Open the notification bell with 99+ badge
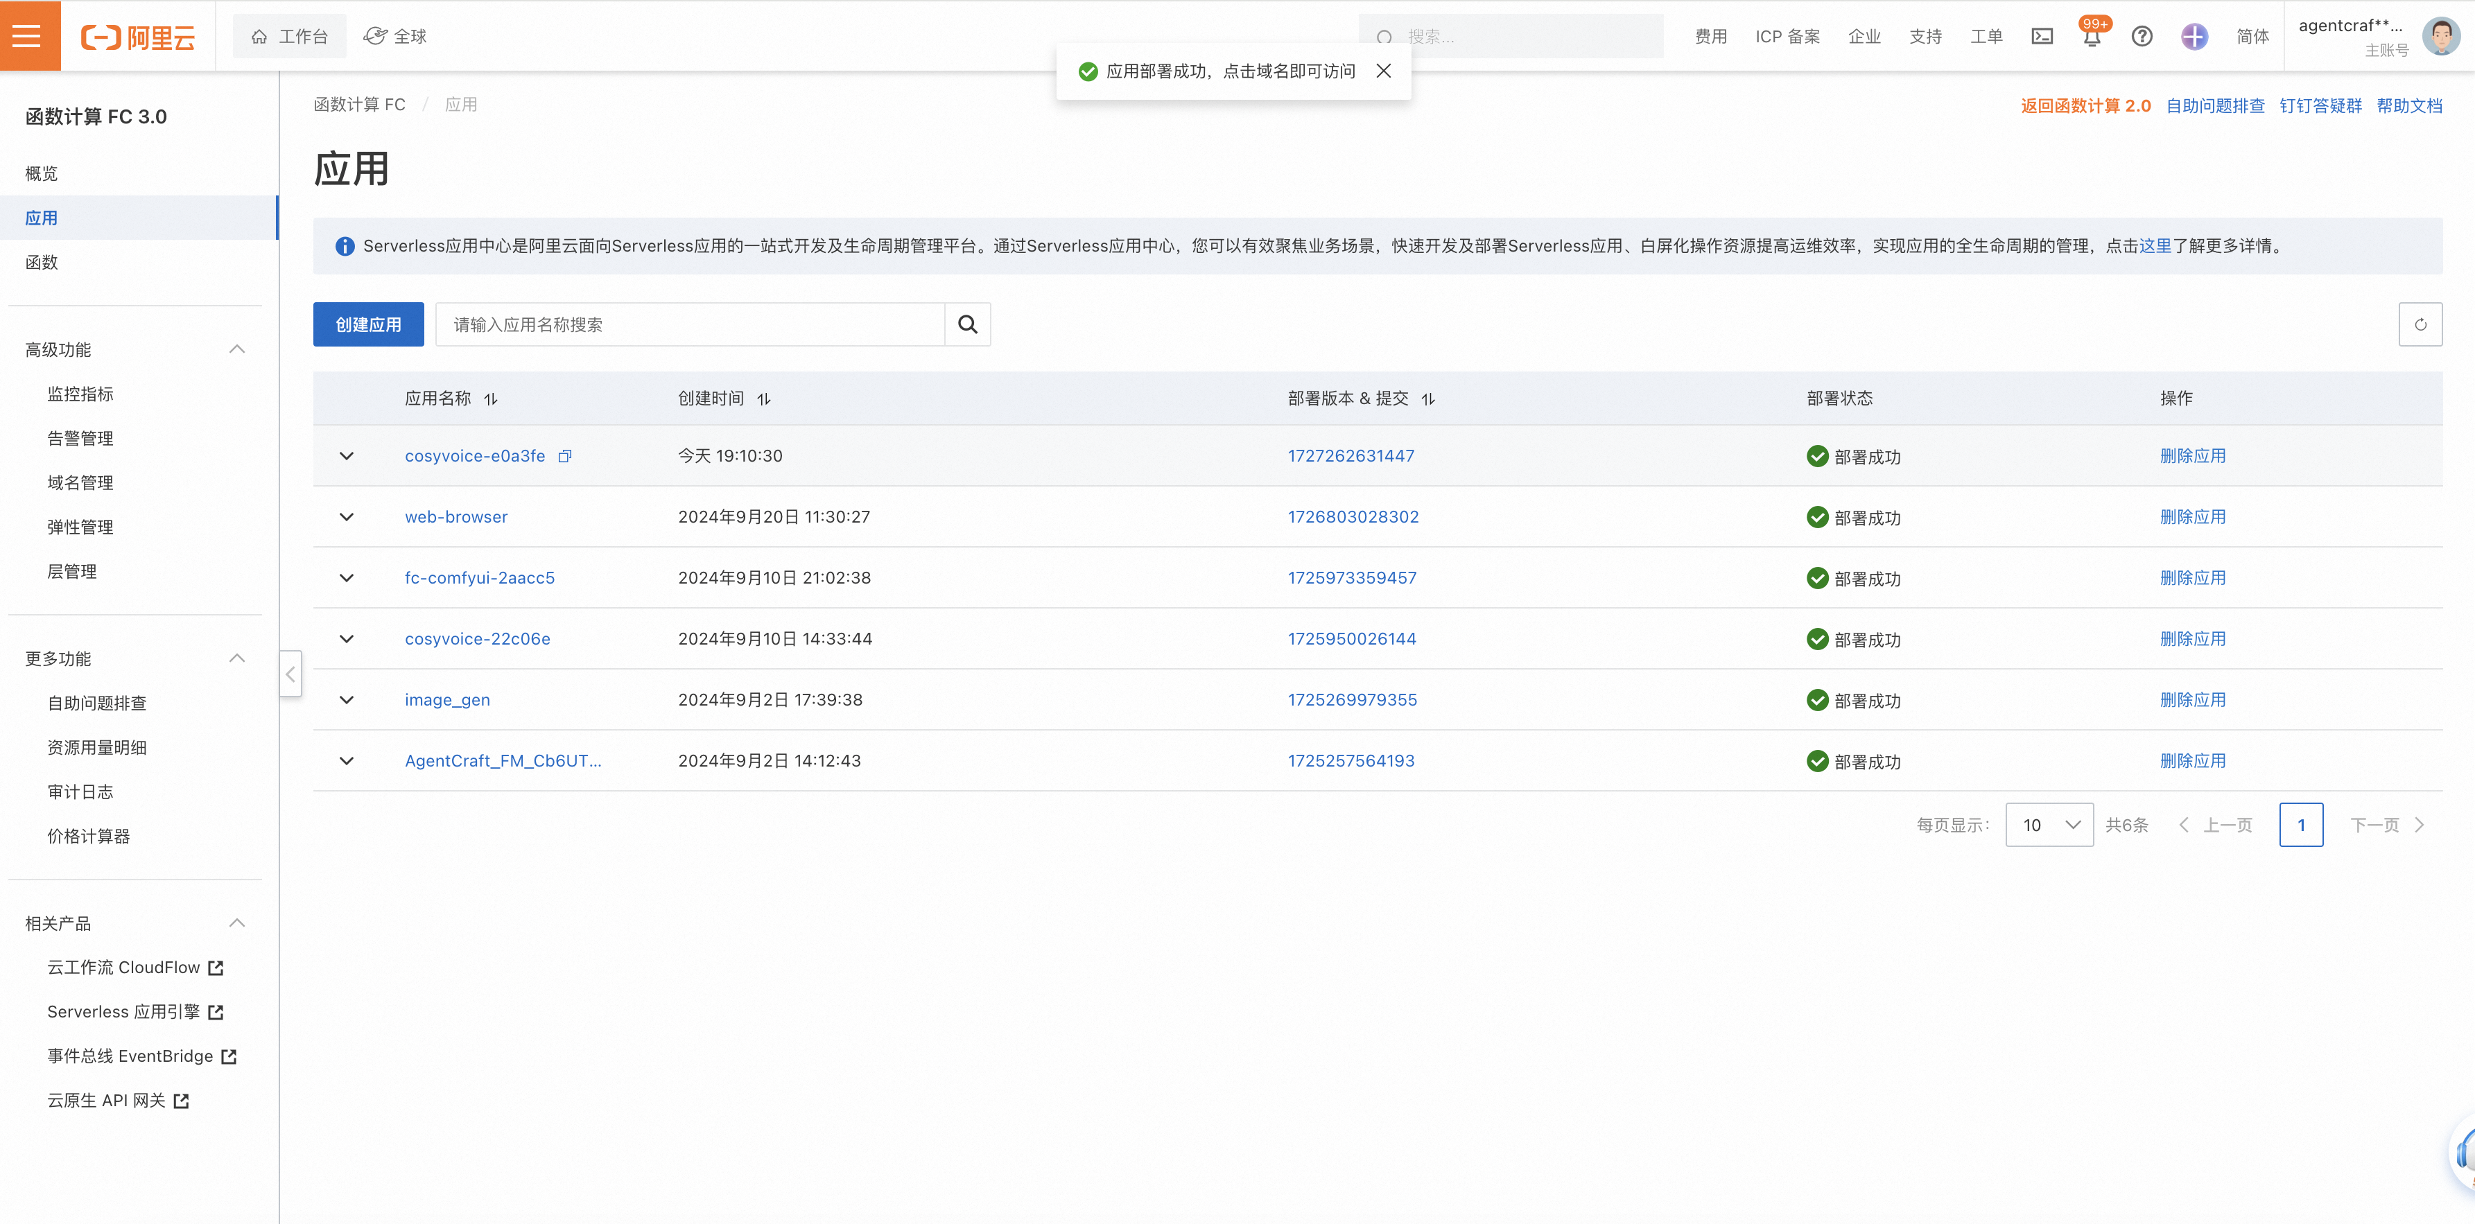The height and width of the screenshot is (1224, 2475). click(2092, 37)
